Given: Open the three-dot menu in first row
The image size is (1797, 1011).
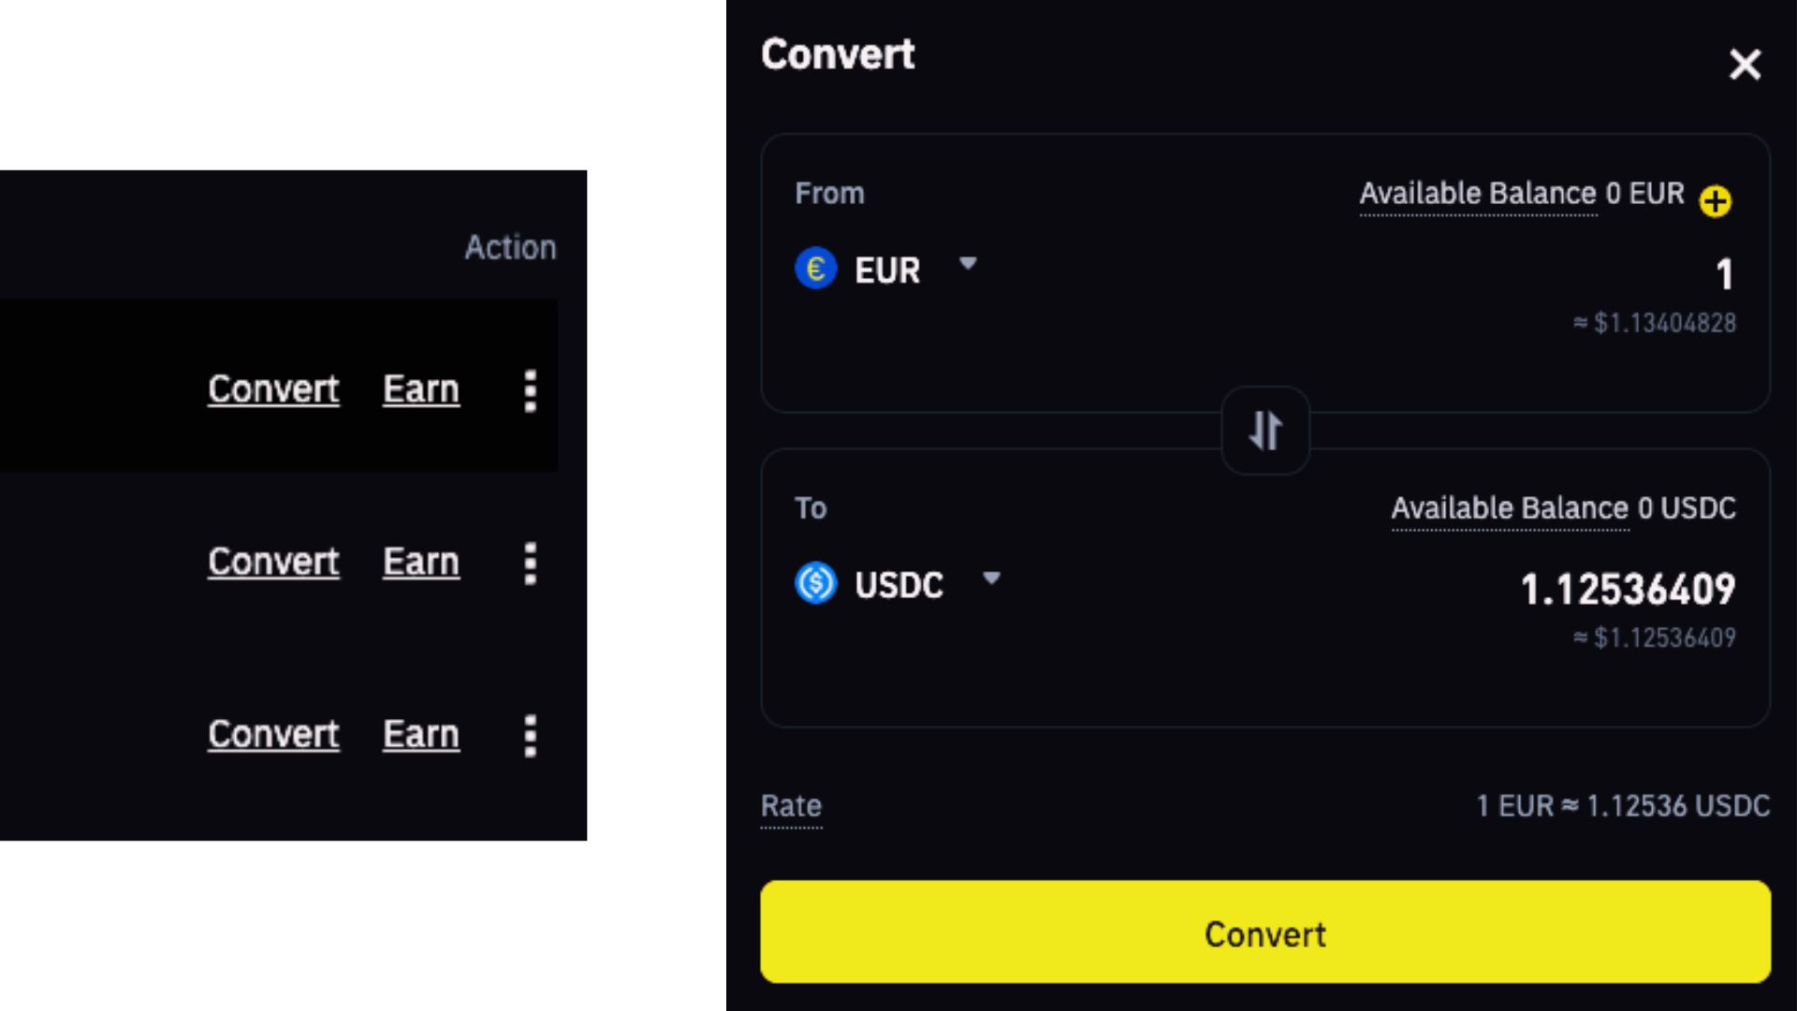Looking at the screenshot, I should click(x=530, y=390).
